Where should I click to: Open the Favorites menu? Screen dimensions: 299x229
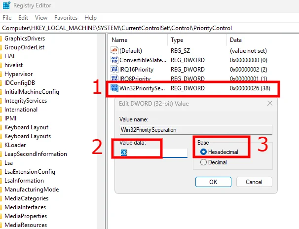66,18
